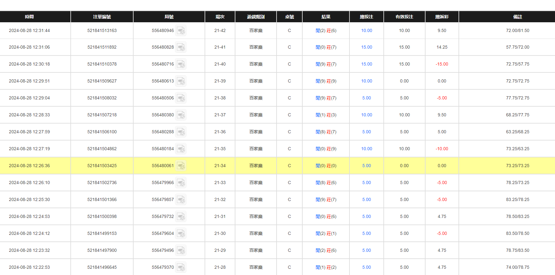
Task: Click the 時間 column header
Action: click(29, 17)
